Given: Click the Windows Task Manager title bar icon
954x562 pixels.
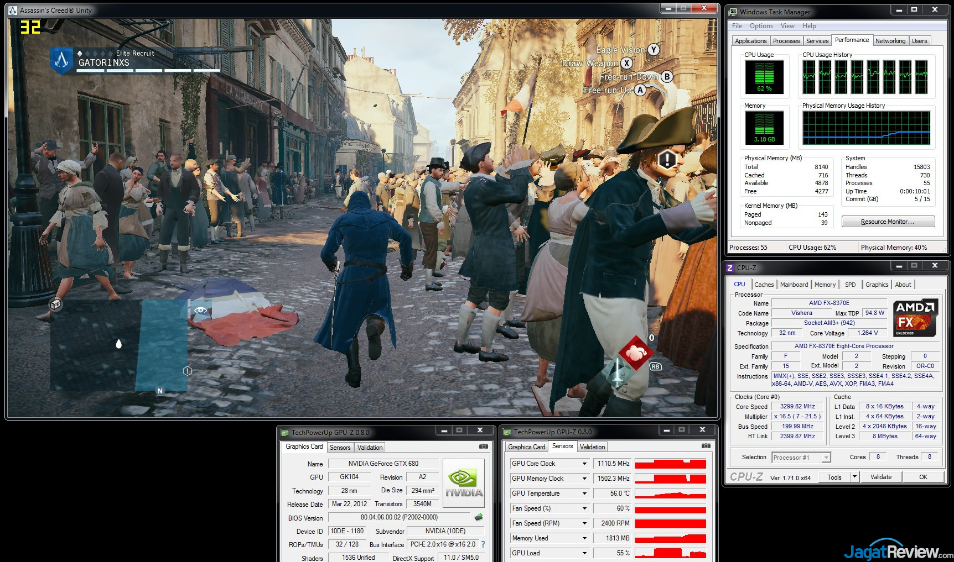Looking at the screenshot, I should [x=733, y=12].
